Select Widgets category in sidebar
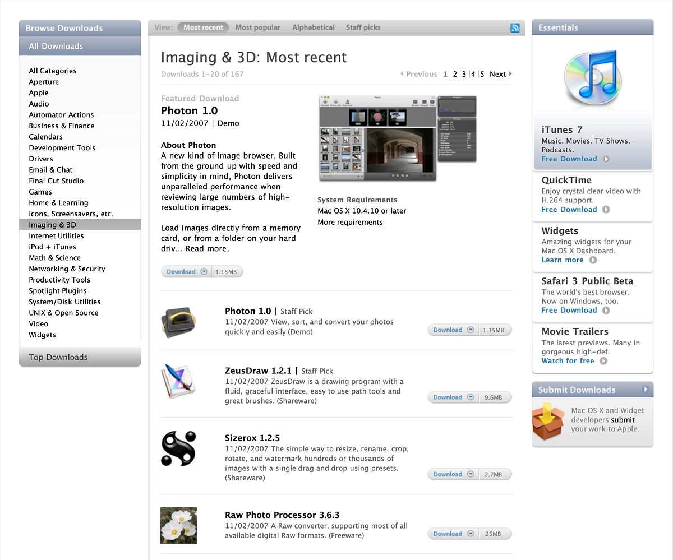673x560 pixels. [43, 335]
